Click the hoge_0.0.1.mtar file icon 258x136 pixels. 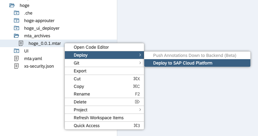pyautogui.click(x=21, y=43)
